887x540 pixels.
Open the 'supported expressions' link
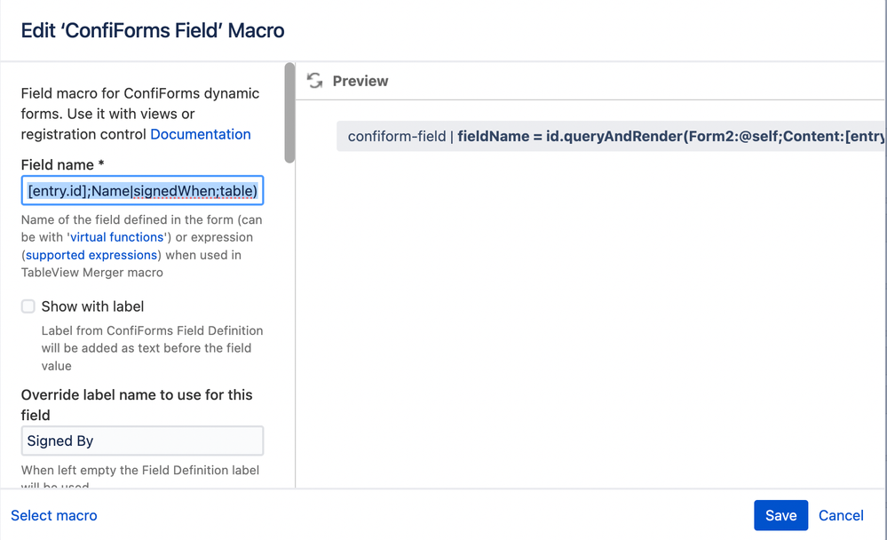91,255
